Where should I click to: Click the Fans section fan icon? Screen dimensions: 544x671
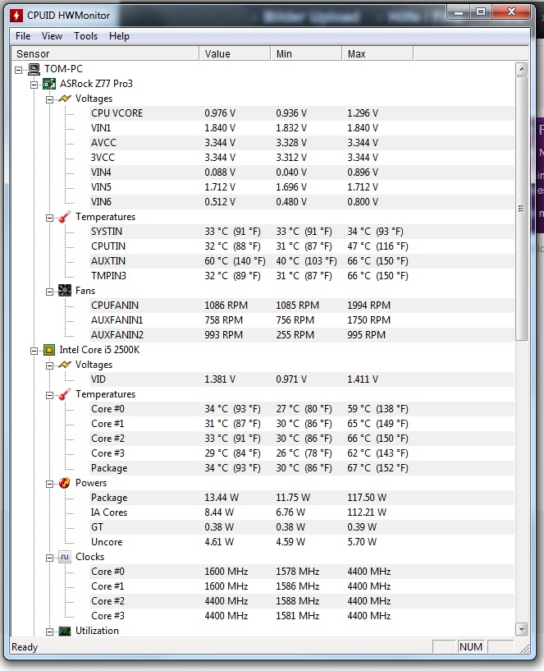[x=65, y=291]
